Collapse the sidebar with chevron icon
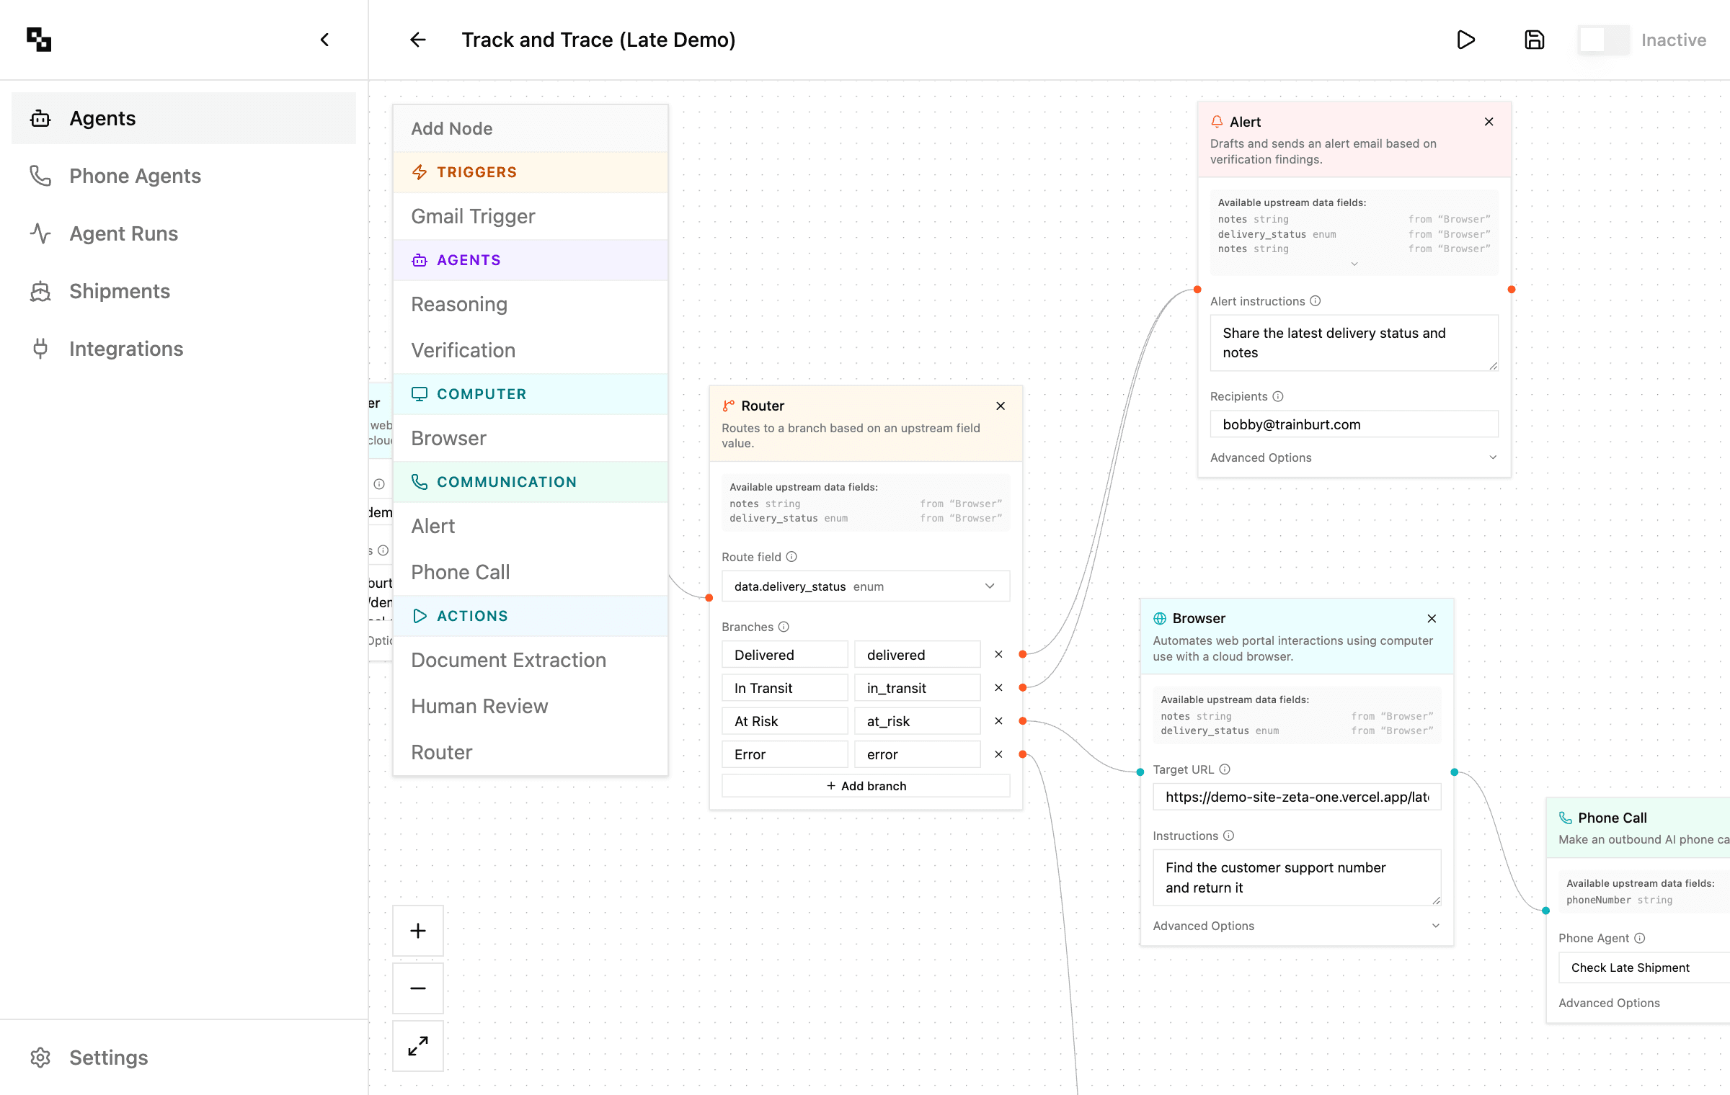This screenshot has height=1095, width=1730. tap(324, 40)
